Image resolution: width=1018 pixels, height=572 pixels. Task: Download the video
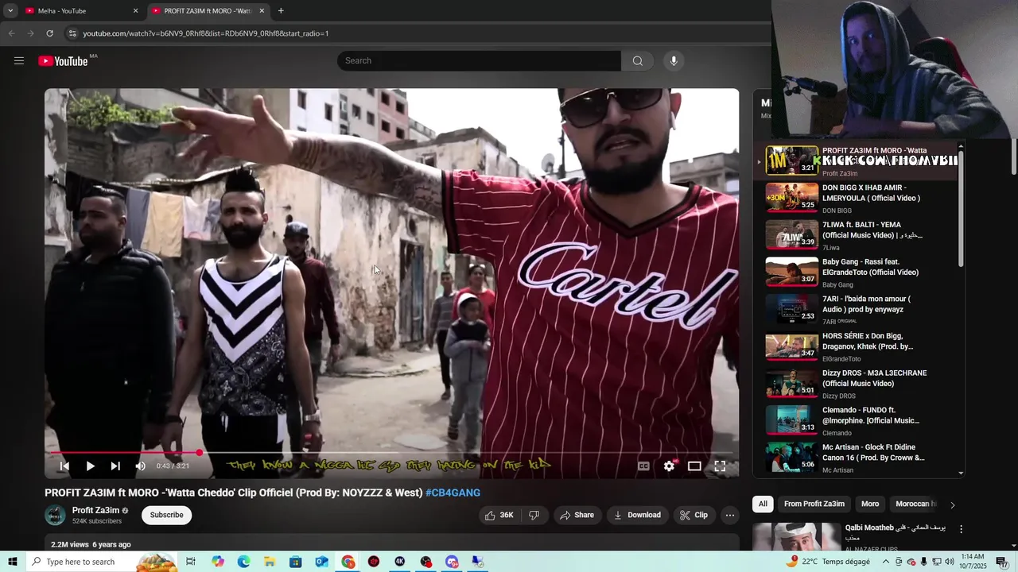(x=638, y=515)
